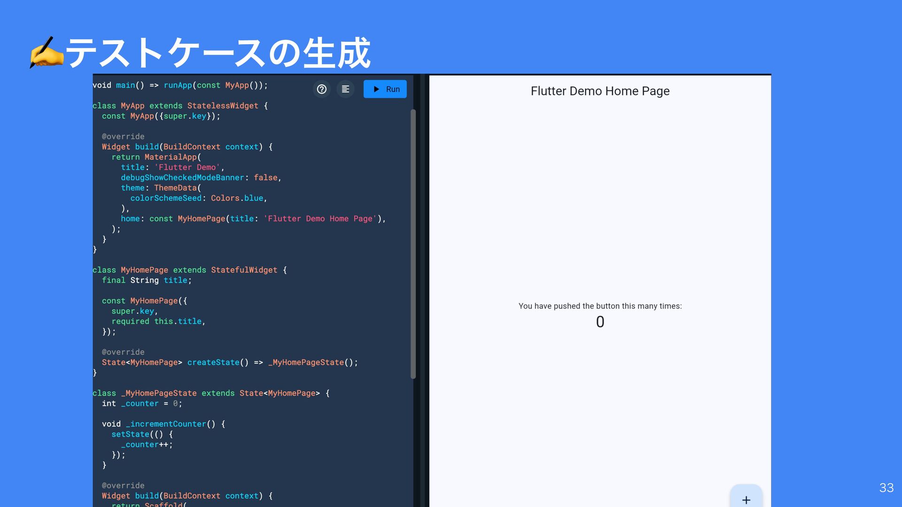
Task: Click 'class MyHomePage extends StatefulWidget' line
Action: [x=189, y=270]
